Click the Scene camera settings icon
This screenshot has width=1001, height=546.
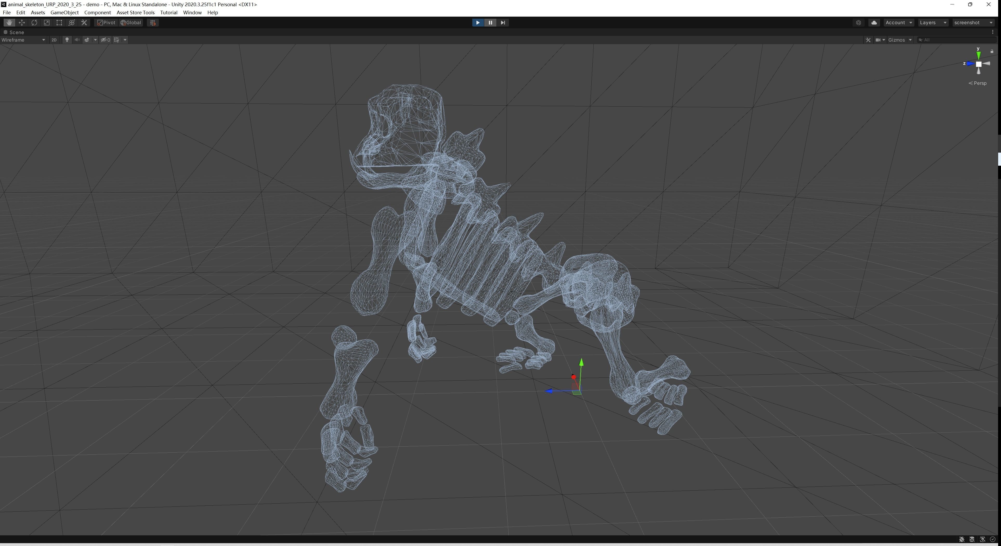tap(878, 40)
